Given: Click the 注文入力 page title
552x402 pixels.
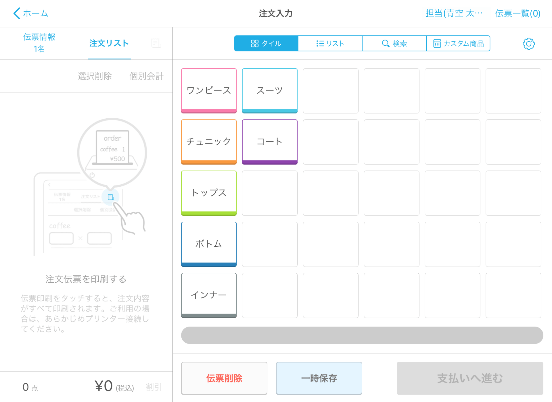Looking at the screenshot, I should click(276, 13).
